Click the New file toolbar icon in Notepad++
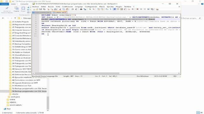 pyautogui.click(x=34, y=9)
